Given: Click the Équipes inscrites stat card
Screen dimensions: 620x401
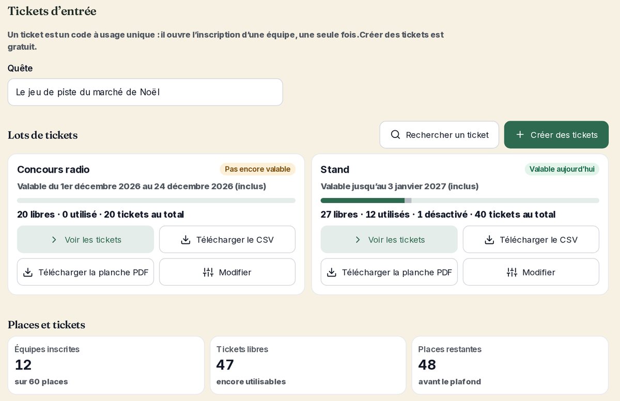Looking at the screenshot, I should pyautogui.click(x=106, y=365).
